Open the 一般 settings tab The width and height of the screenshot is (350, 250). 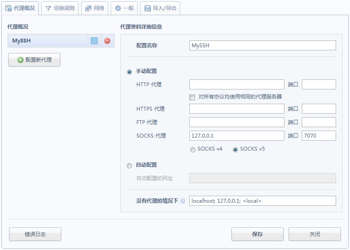click(124, 8)
